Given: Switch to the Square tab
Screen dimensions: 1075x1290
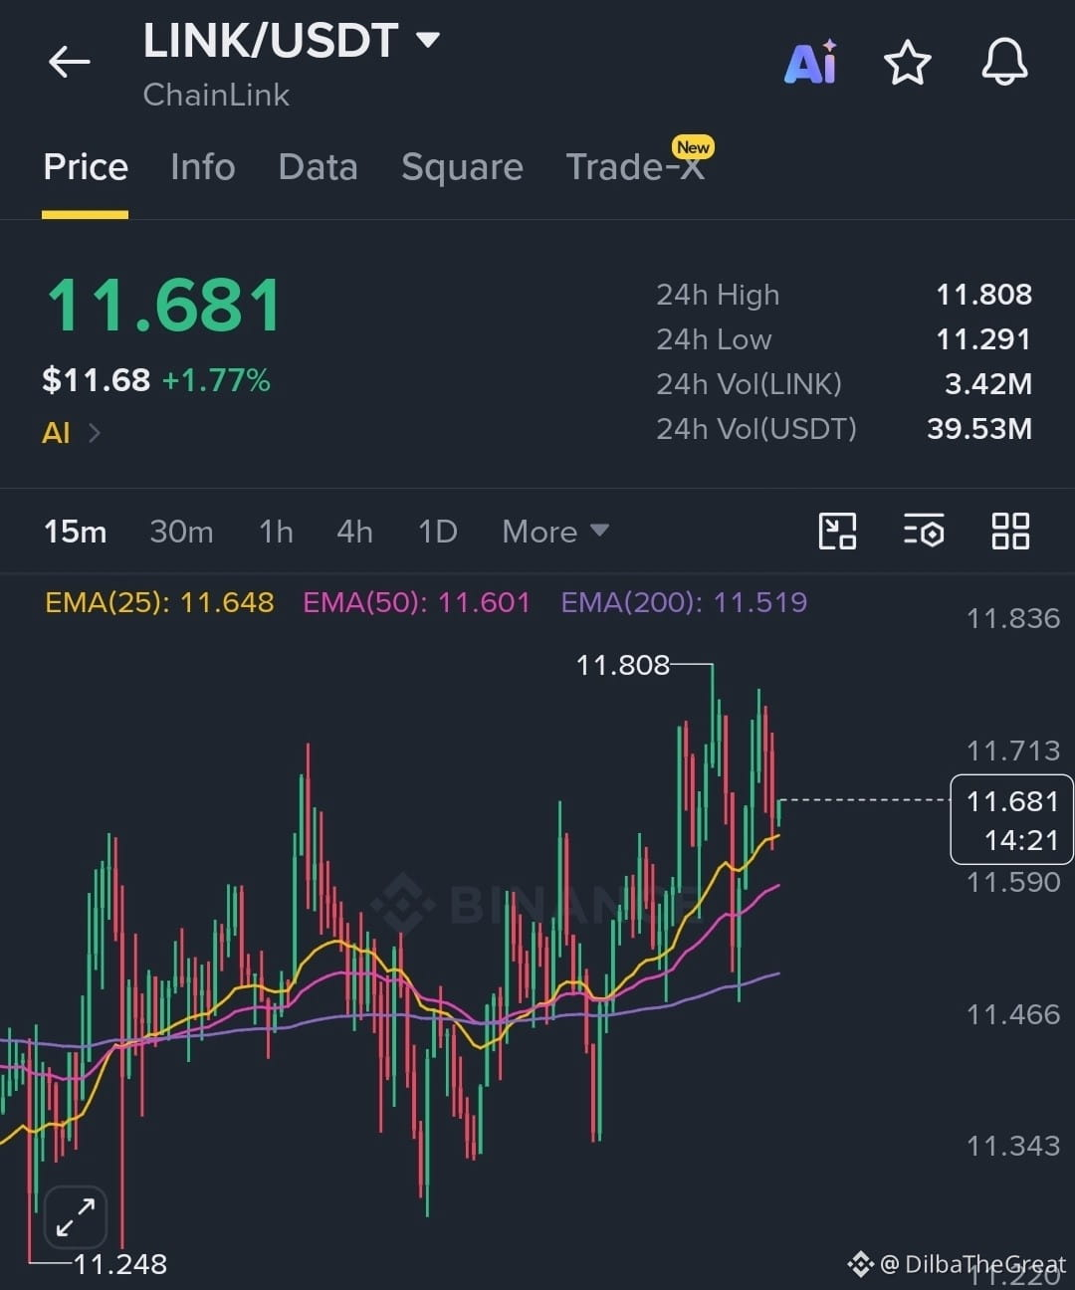Looking at the screenshot, I should pyautogui.click(x=462, y=167).
